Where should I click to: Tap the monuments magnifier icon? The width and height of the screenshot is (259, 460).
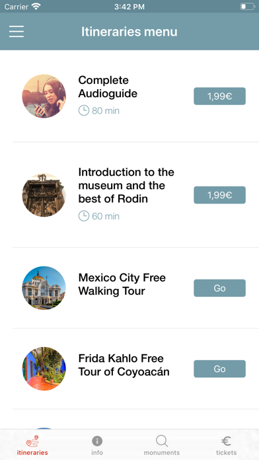pyautogui.click(x=162, y=441)
